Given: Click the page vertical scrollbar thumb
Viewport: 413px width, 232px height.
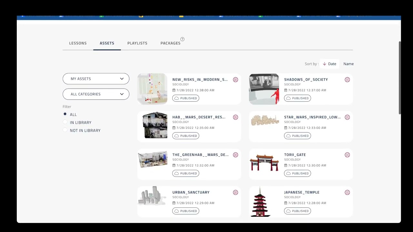Looking at the screenshot, I should point(400,77).
